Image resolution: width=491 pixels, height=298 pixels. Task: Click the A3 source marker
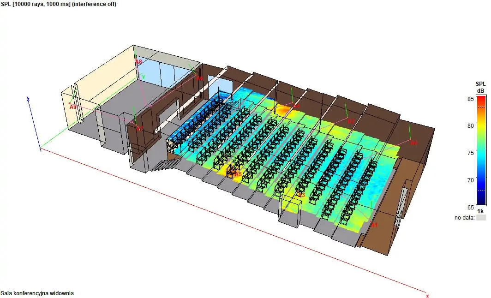[301, 195]
